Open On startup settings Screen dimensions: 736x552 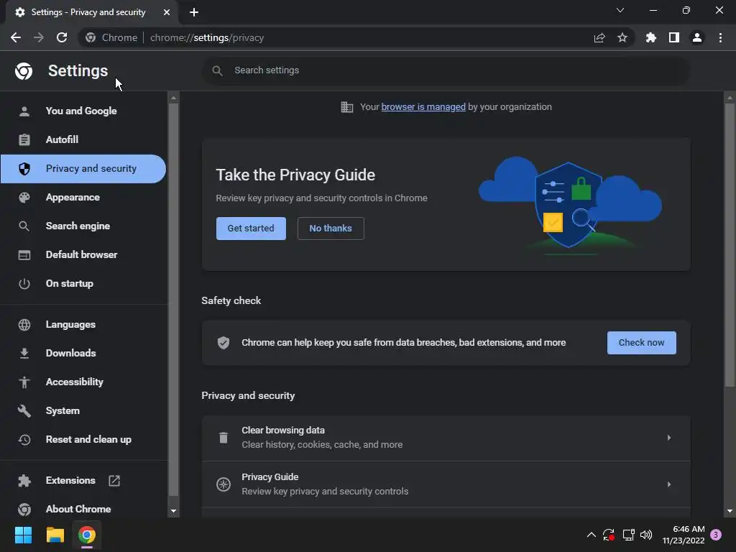(x=83, y=283)
